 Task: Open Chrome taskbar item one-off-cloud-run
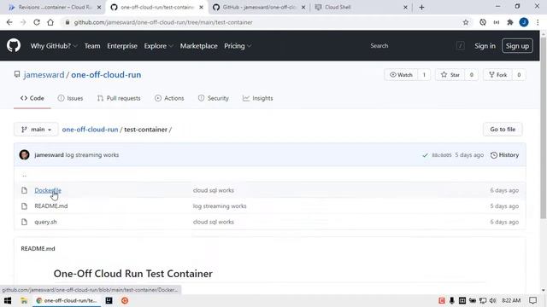coord(67,300)
